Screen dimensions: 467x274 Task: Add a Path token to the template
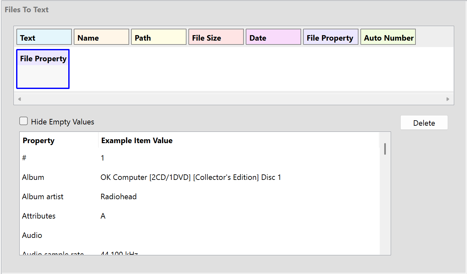click(158, 37)
